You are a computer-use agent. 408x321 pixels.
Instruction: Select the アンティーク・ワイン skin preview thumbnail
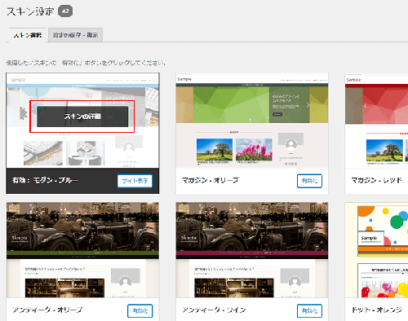[252, 250]
